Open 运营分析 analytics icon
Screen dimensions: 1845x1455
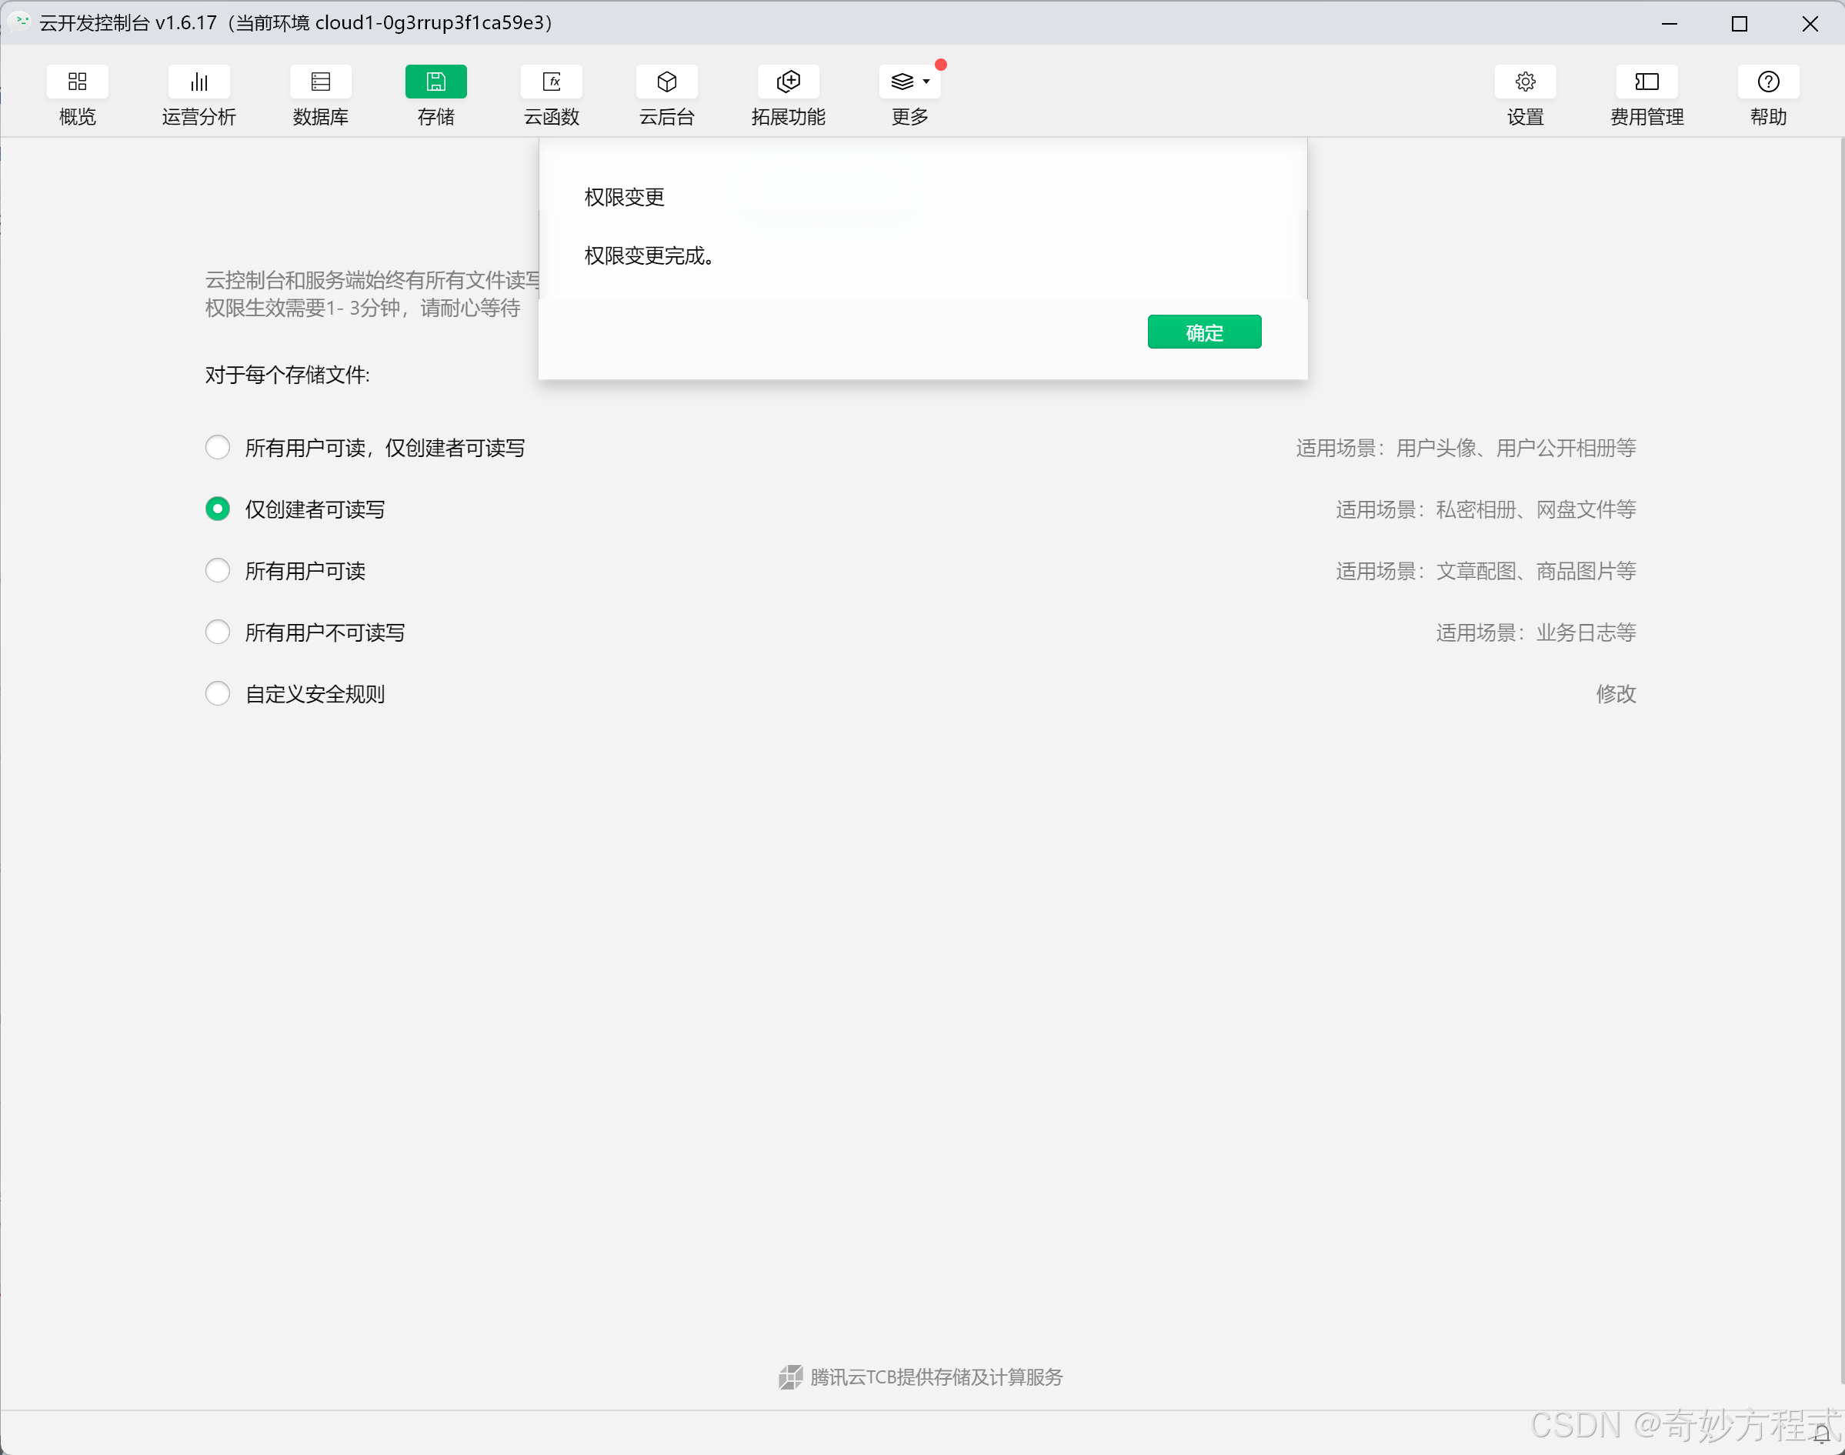coord(199,82)
